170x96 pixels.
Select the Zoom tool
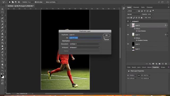(x=2, y=67)
